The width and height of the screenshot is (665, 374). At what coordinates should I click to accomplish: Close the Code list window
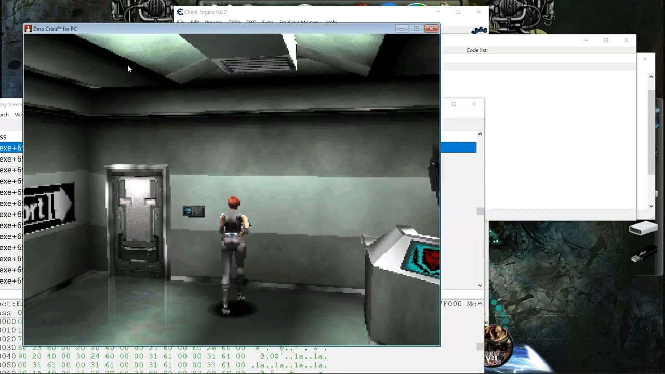coord(626,41)
